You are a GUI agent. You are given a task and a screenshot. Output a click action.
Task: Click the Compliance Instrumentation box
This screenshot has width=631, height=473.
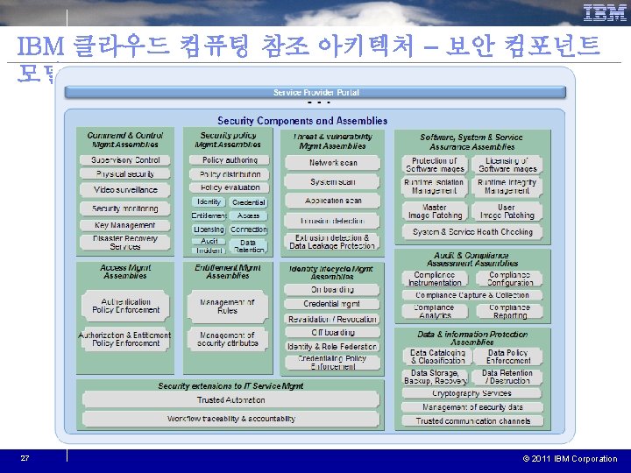click(435, 279)
